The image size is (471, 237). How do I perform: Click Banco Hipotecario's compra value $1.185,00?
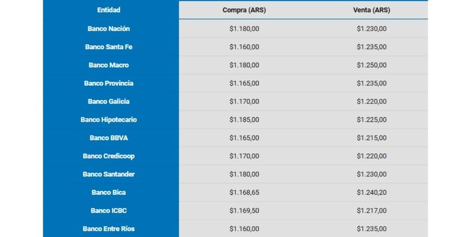[244, 120]
